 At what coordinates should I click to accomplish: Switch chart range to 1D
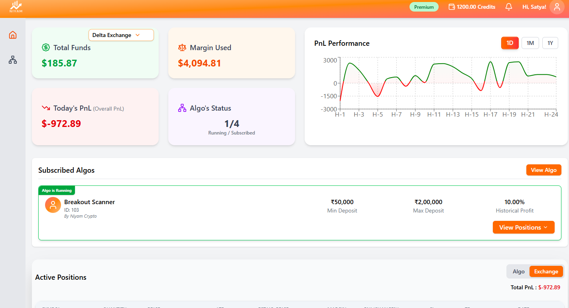click(x=510, y=43)
